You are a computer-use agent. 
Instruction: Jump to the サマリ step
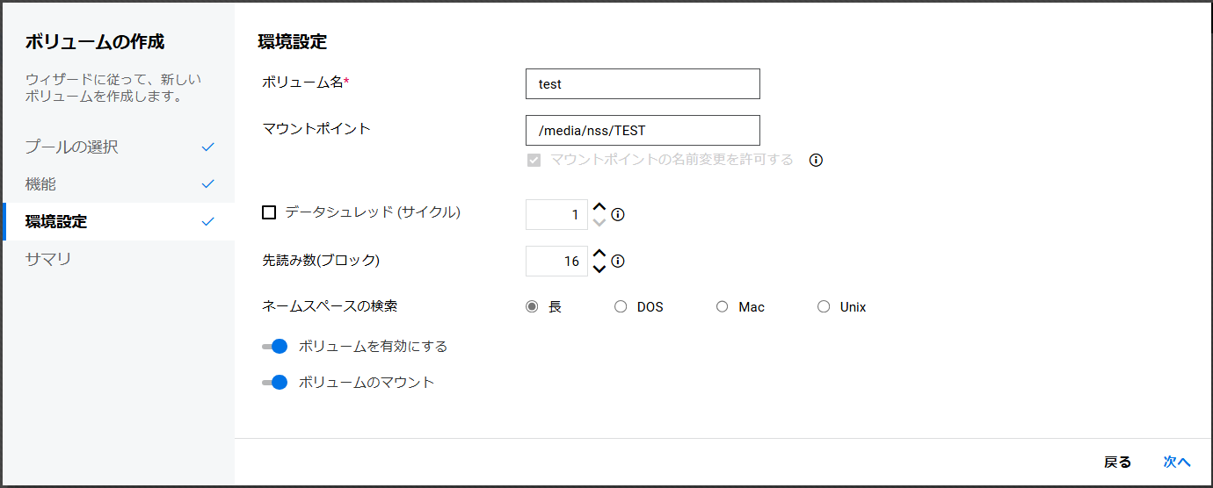pyautogui.click(x=48, y=259)
